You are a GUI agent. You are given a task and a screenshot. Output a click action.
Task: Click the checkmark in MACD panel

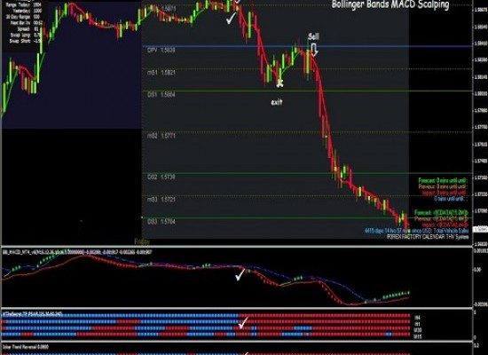tap(240, 274)
